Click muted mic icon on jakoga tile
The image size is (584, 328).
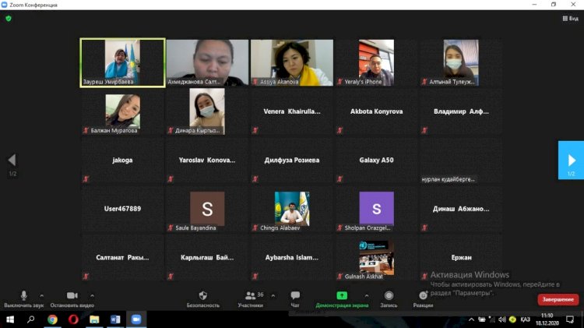pos(86,179)
